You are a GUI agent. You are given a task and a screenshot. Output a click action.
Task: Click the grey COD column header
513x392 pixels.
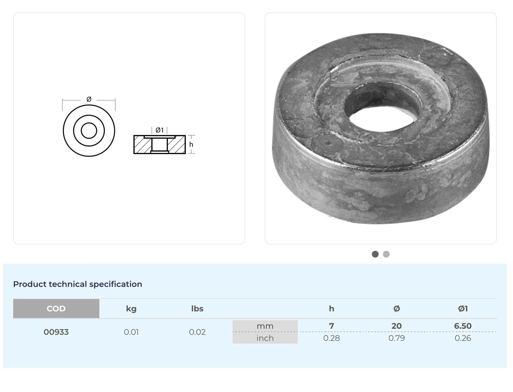click(56, 309)
